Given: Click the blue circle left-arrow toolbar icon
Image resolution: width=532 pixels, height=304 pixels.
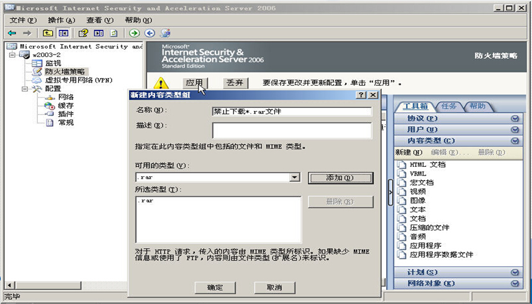Looking at the screenshot, I should pyautogui.click(x=150, y=33).
